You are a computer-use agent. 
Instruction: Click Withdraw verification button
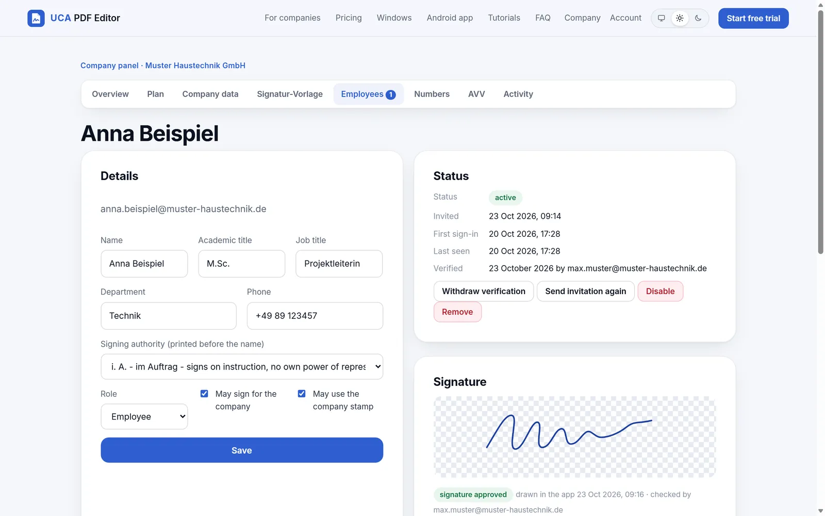484,291
